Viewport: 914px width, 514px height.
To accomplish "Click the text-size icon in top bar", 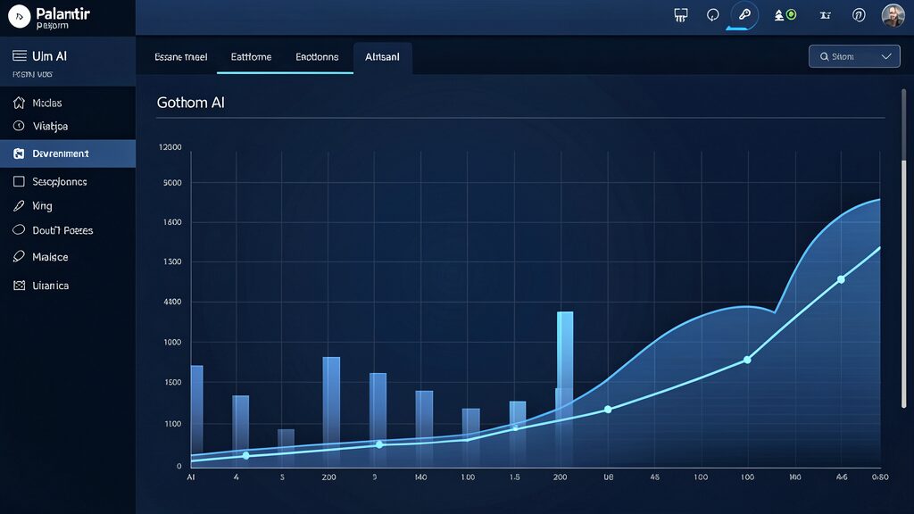I will pos(825,15).
